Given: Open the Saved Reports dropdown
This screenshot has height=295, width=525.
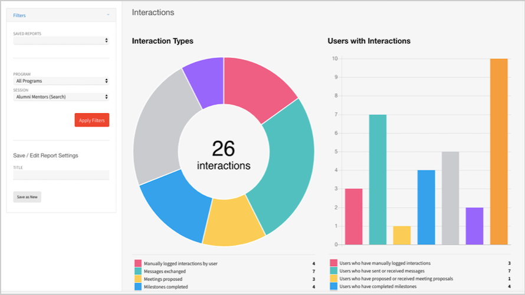Looking at the screenshot, I should [x=61, y=41].
